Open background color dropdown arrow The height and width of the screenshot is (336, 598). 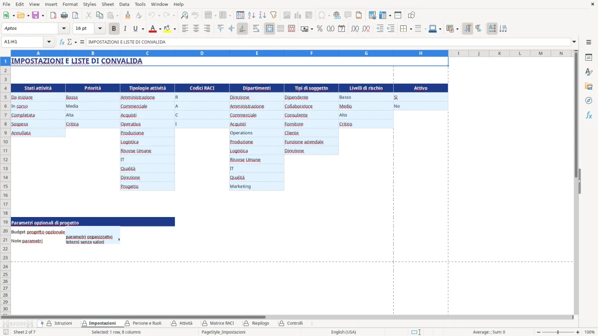(x=174, y=29)
